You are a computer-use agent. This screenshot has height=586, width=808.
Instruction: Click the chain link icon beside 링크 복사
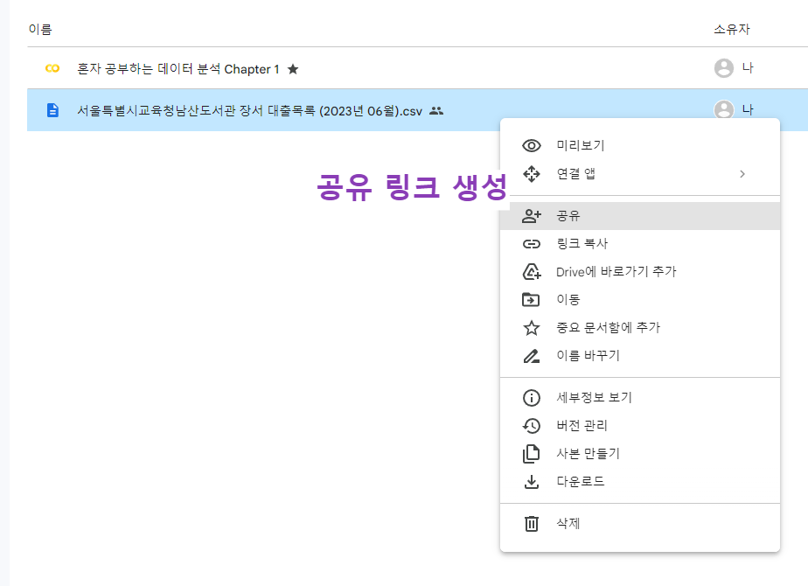532,244
